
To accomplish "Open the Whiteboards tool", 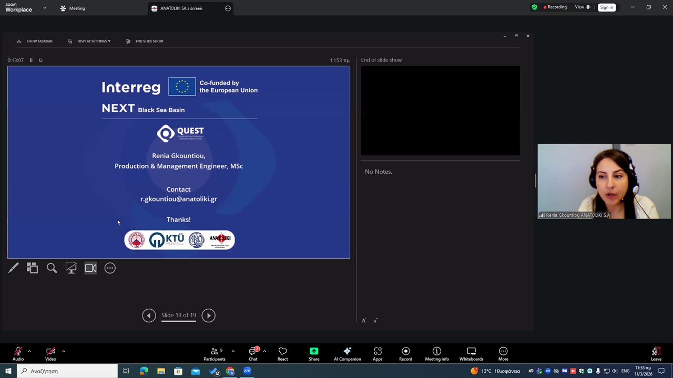I will tap(471, 354).
